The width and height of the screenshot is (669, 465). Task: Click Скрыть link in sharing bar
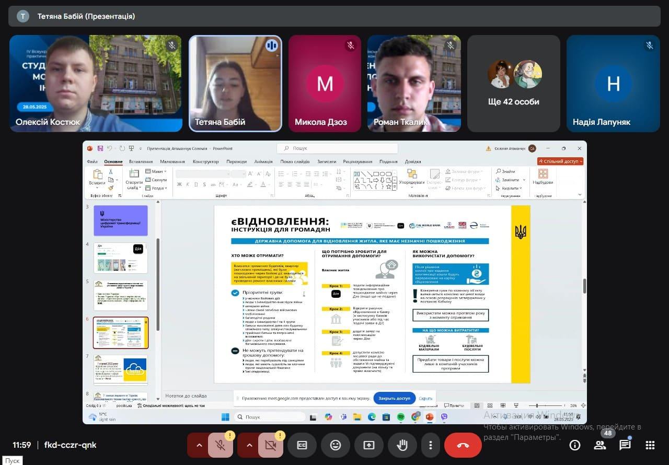tap(425, 398)
